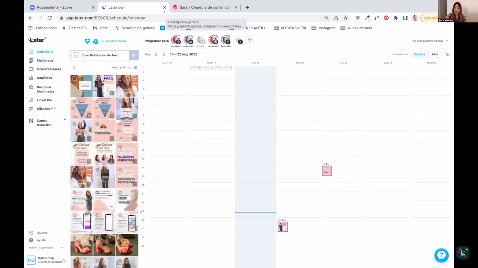Toggle the Facebook profile for scheduling
478x268 pixels.
(x=226, y=40)
